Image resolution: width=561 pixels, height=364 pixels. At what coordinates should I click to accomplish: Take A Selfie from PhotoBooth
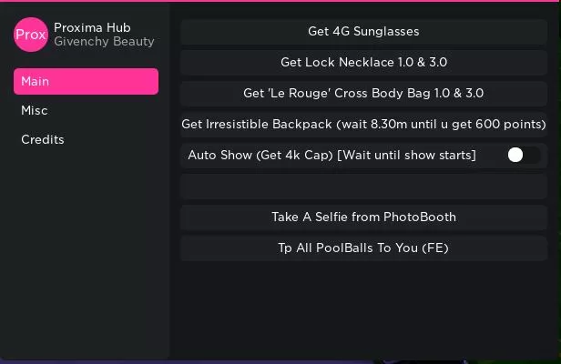[x=363, y=217]
